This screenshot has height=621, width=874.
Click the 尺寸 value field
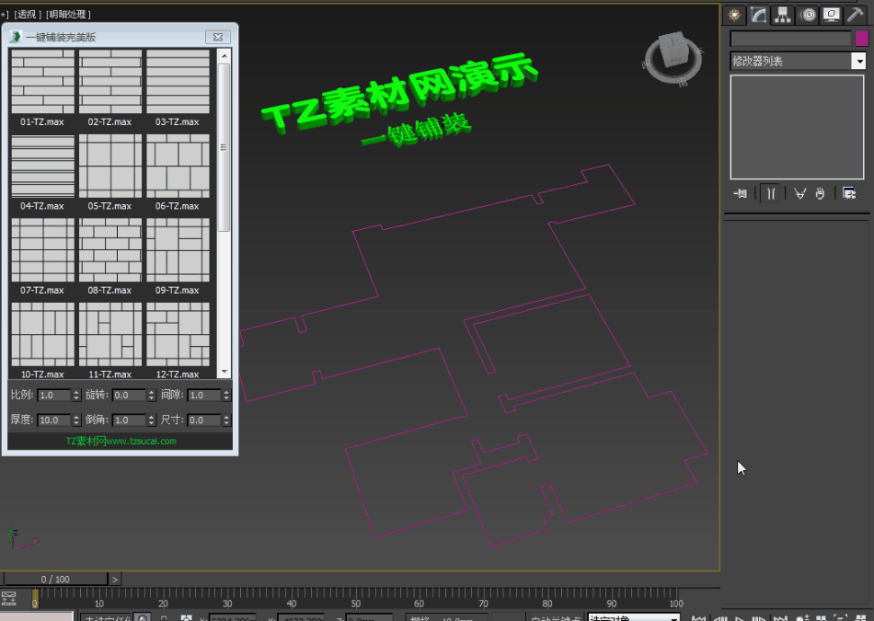(204, 420)
